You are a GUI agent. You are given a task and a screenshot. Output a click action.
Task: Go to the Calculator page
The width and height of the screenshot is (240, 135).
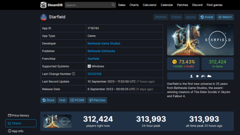click(x=150, y=5)
